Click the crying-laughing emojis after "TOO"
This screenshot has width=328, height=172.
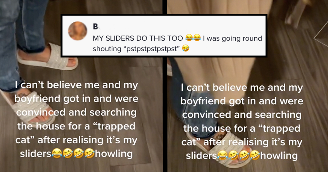click(x=192, y=38)
